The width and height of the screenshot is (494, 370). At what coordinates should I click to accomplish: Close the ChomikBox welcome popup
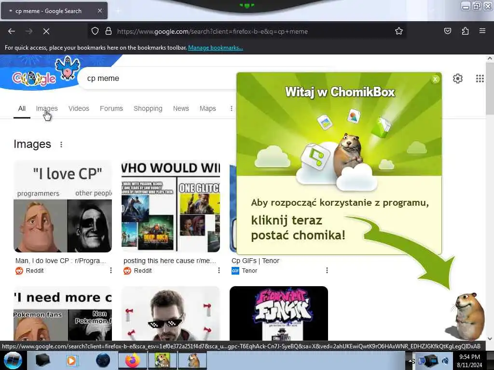click(x=435, y=79)
